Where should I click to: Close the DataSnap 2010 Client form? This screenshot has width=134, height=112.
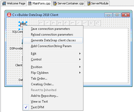click(x=126, y=15)
